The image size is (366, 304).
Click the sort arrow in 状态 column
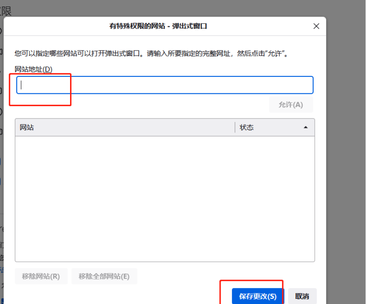[305, 128]
